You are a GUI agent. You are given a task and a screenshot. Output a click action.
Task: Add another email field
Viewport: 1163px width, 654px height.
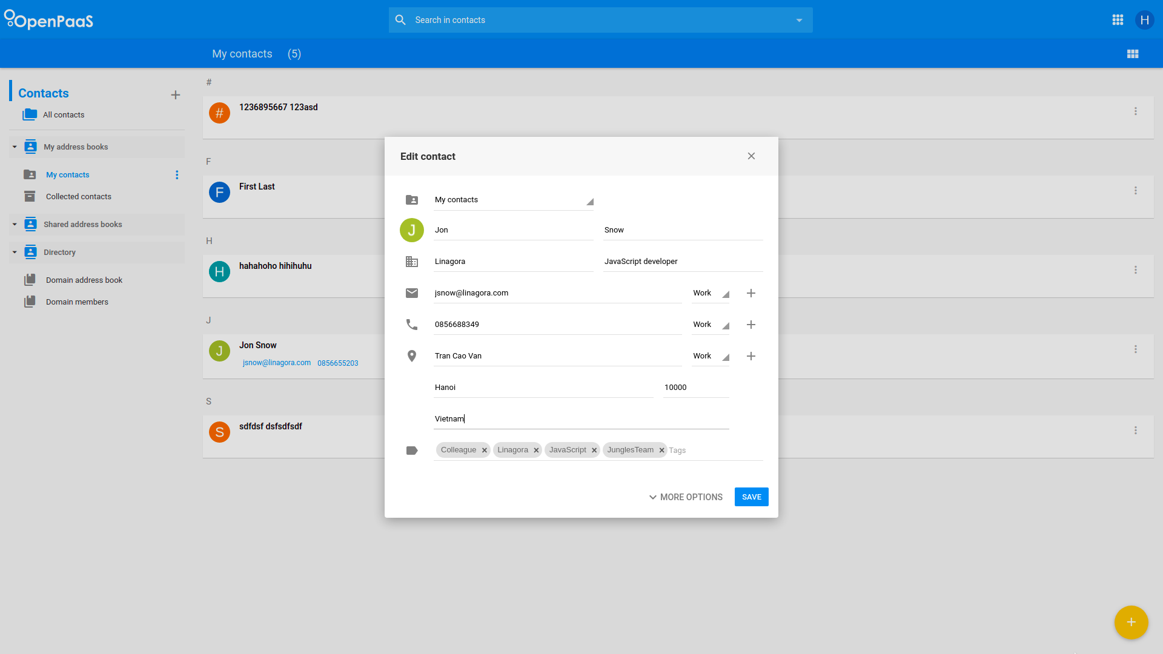point(751,293)
